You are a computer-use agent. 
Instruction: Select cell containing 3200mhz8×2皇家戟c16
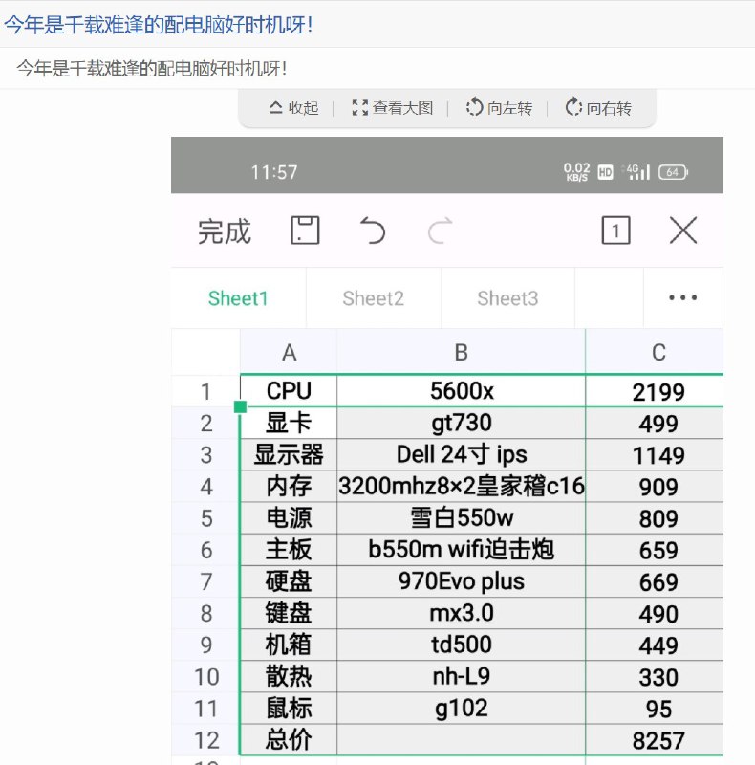click(461, 486)
